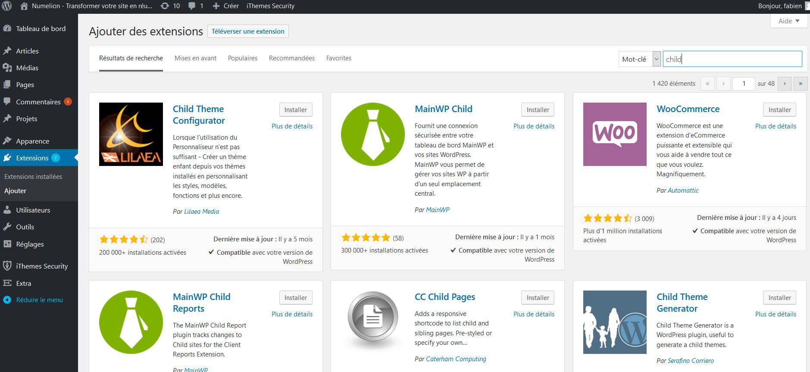Viewport: 810px width, 372px height.
Task: Open Child Theme Configurator title link
Action: 199,115
